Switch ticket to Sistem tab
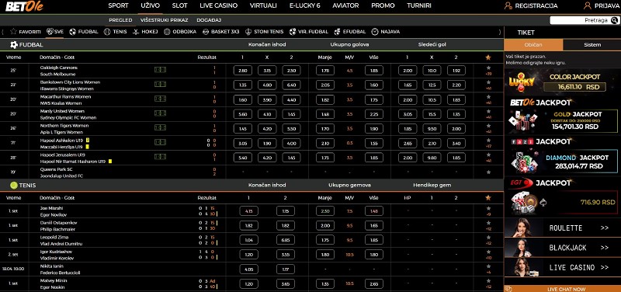The width and height of the screenshot is (621, 292). [592, 45]
